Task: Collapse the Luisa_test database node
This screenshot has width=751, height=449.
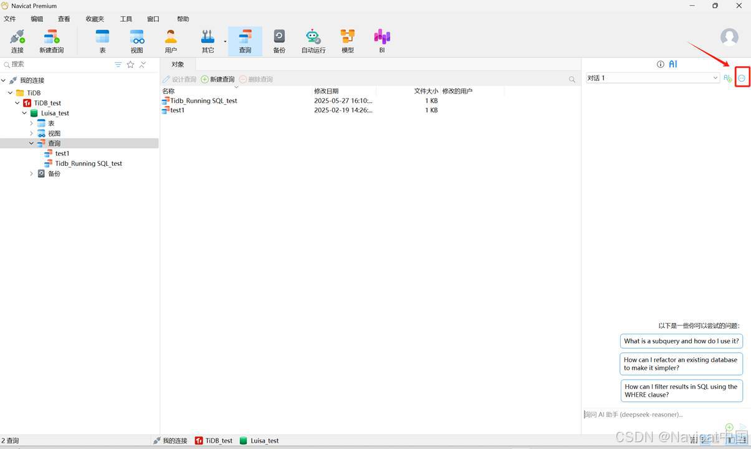Action: tap(24, 113)
